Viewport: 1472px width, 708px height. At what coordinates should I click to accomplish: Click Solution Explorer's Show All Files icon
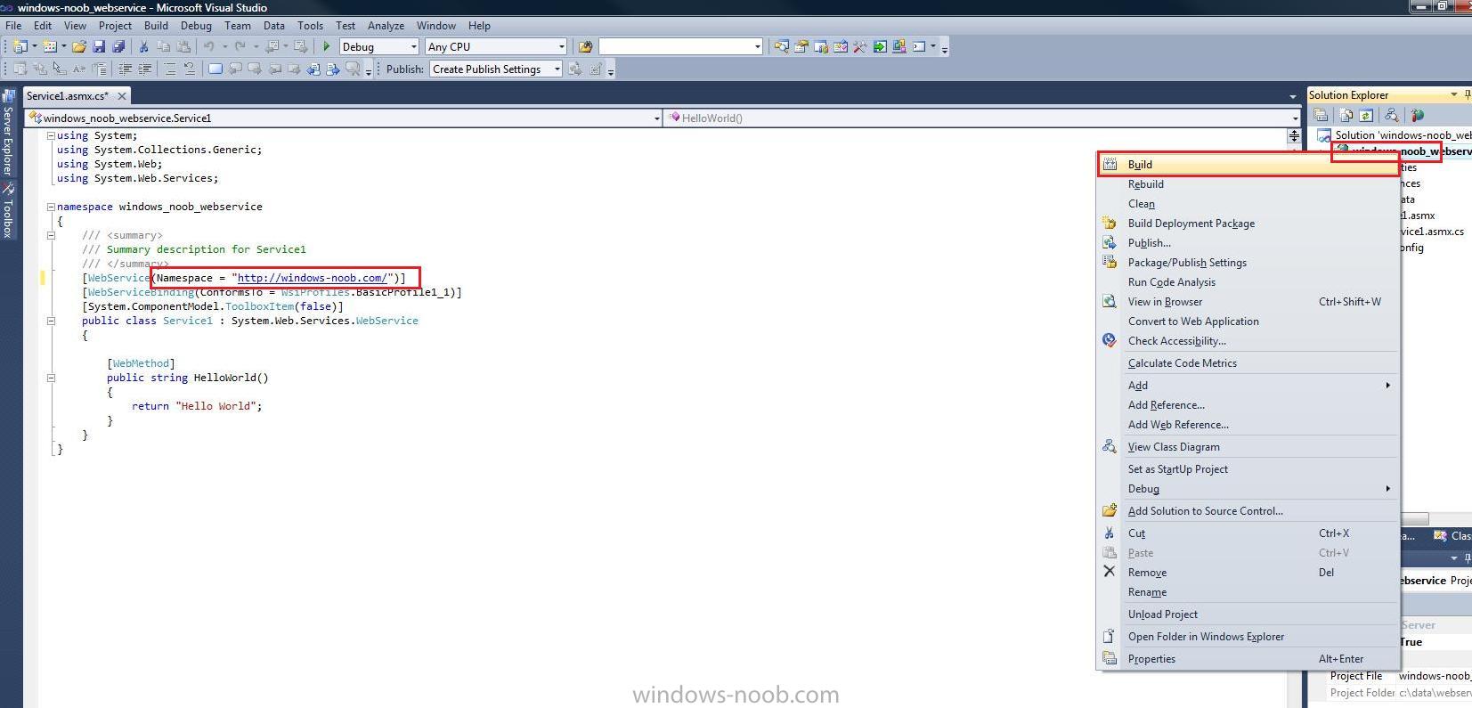(x=1346, y=115)
